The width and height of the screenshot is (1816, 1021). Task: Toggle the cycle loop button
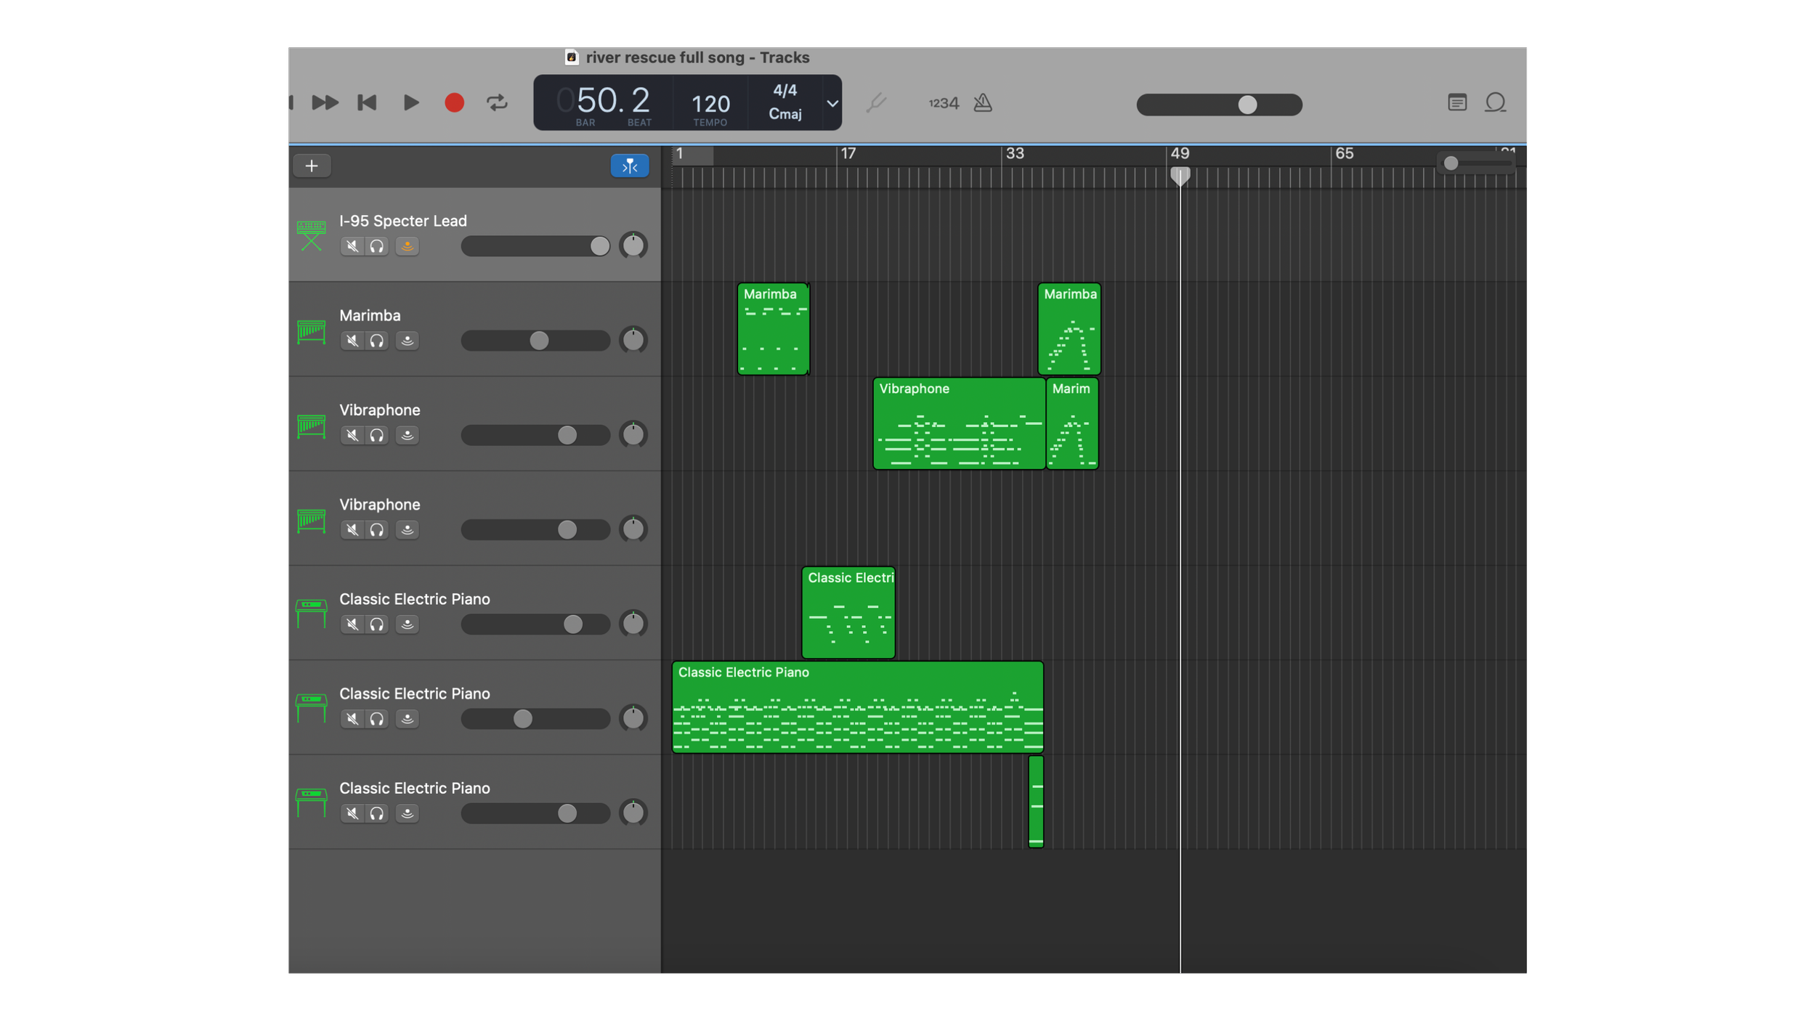coord(497,103)
